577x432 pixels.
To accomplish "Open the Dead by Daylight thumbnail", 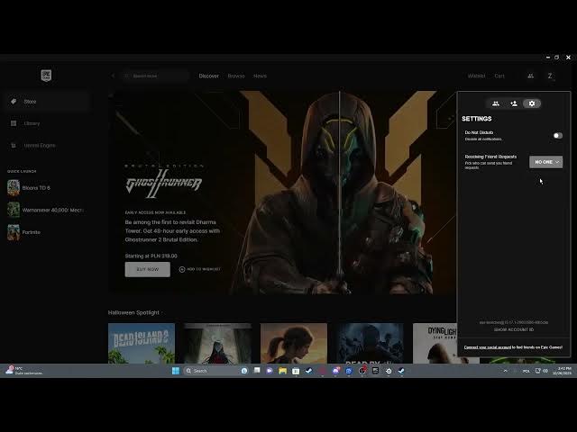I will [370, 343].
